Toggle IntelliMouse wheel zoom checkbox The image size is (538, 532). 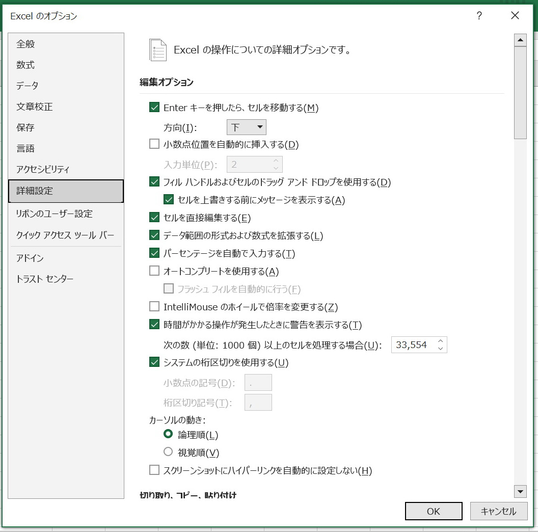154,307
